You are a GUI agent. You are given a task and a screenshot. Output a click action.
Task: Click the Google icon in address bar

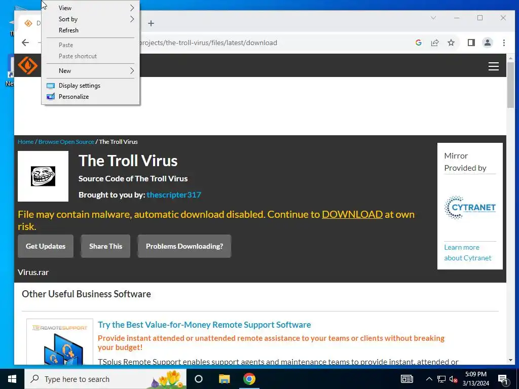[418, 43]
